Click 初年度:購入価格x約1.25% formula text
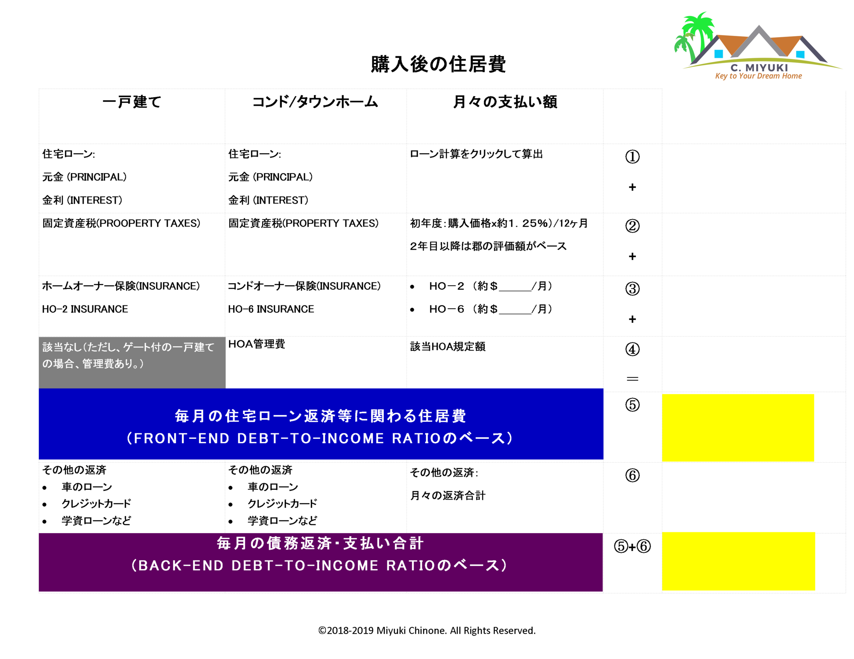This screenshot has width=854, height=659. click(499, 223)
